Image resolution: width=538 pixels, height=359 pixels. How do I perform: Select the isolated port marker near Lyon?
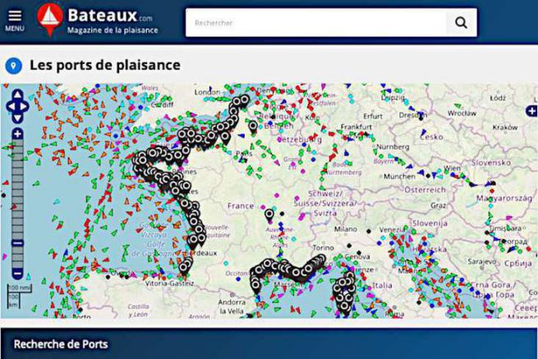click(269, 215)
